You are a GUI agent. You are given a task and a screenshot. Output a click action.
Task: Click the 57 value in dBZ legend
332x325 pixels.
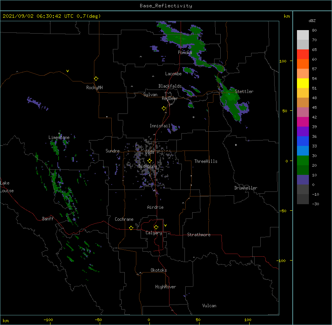point(314,69)
